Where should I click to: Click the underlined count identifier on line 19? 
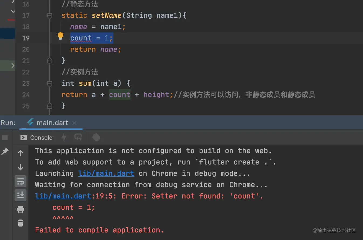(x=81, y=38)
